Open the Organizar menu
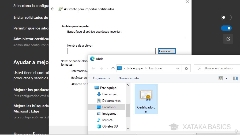 click(102, 78)
